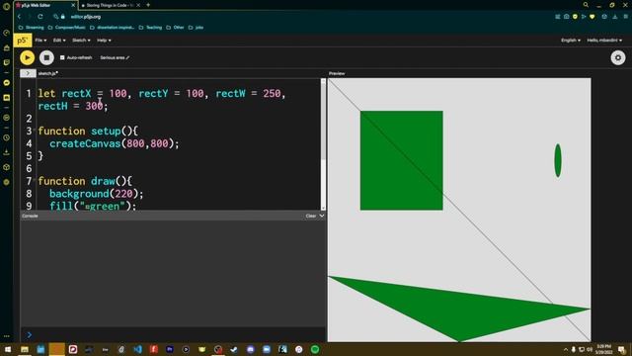Click the createCanvas call on line 4
The image size is (632, 356).
click(115, 143)
